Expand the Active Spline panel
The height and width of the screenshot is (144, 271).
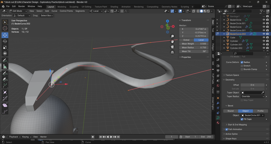231,134
